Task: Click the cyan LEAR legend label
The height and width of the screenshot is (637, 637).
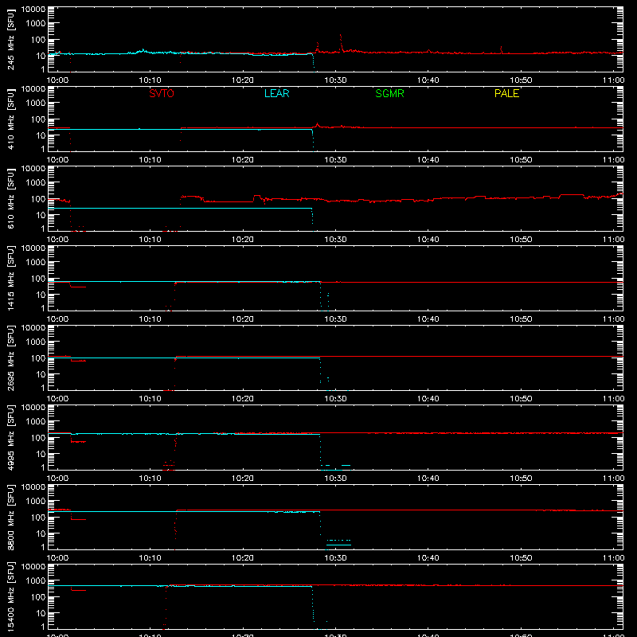Action: coord(276,93)
